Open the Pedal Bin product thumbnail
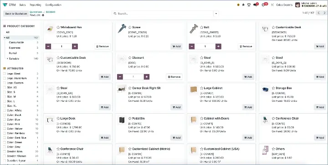The width and height of the screenshot is (328, 165). click(122, 120)
